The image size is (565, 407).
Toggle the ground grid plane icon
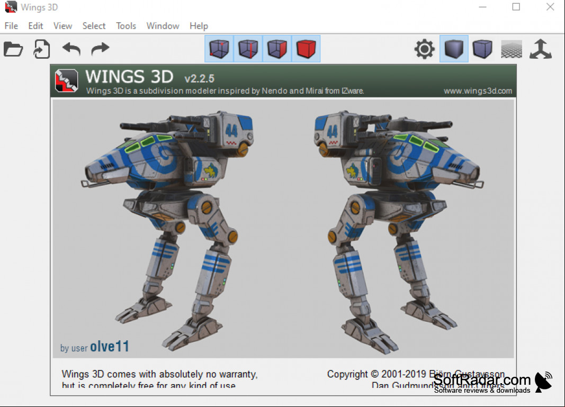tap(512, 49)
